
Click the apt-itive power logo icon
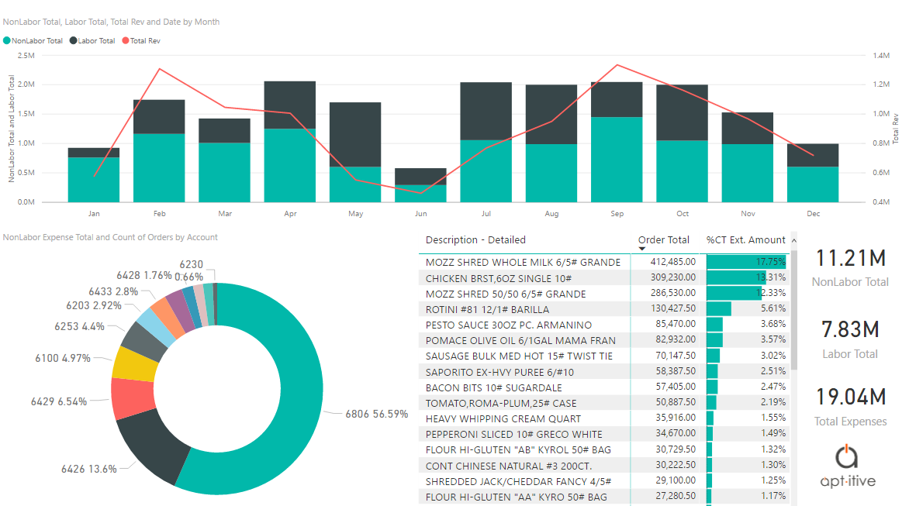pos(846,456)
